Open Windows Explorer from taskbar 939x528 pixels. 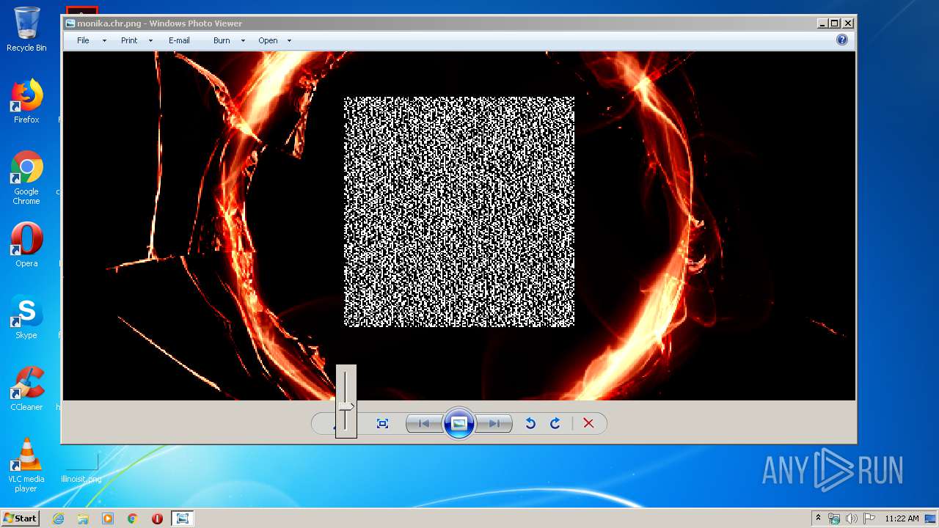tap(83, 518)
